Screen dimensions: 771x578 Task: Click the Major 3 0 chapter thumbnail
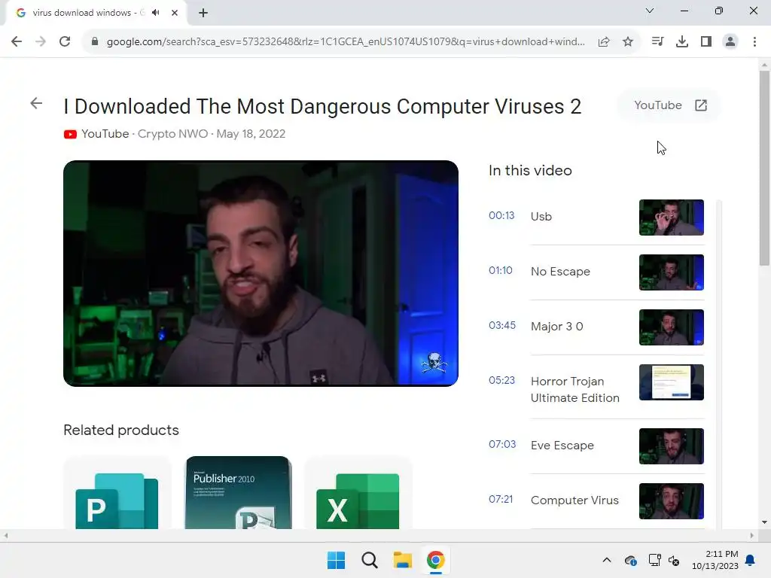click(x=671, y=327)
